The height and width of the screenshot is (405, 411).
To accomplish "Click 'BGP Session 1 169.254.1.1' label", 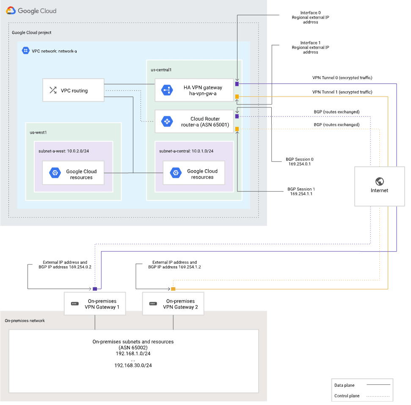I will tap(301, 191).
